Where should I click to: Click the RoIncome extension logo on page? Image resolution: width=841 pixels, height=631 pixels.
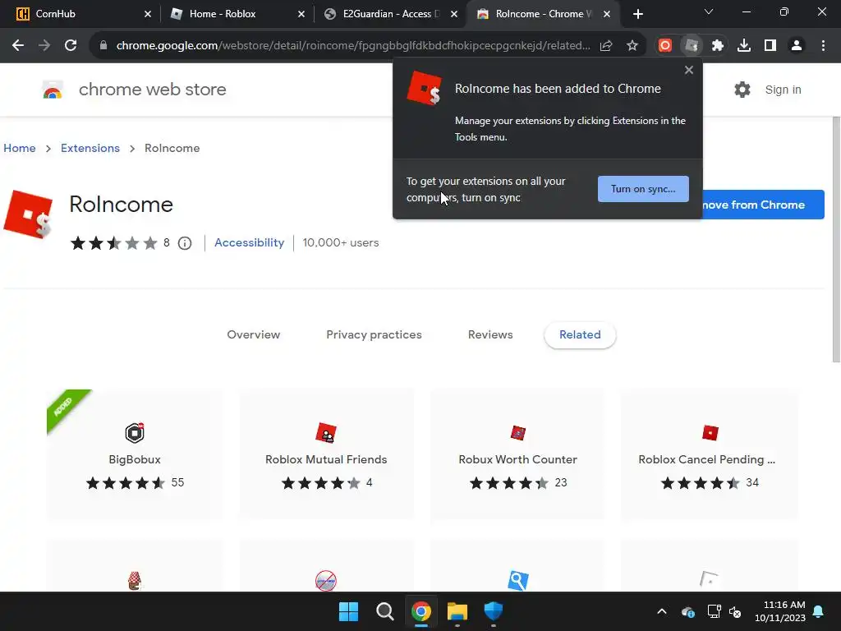tap(29, 214)
